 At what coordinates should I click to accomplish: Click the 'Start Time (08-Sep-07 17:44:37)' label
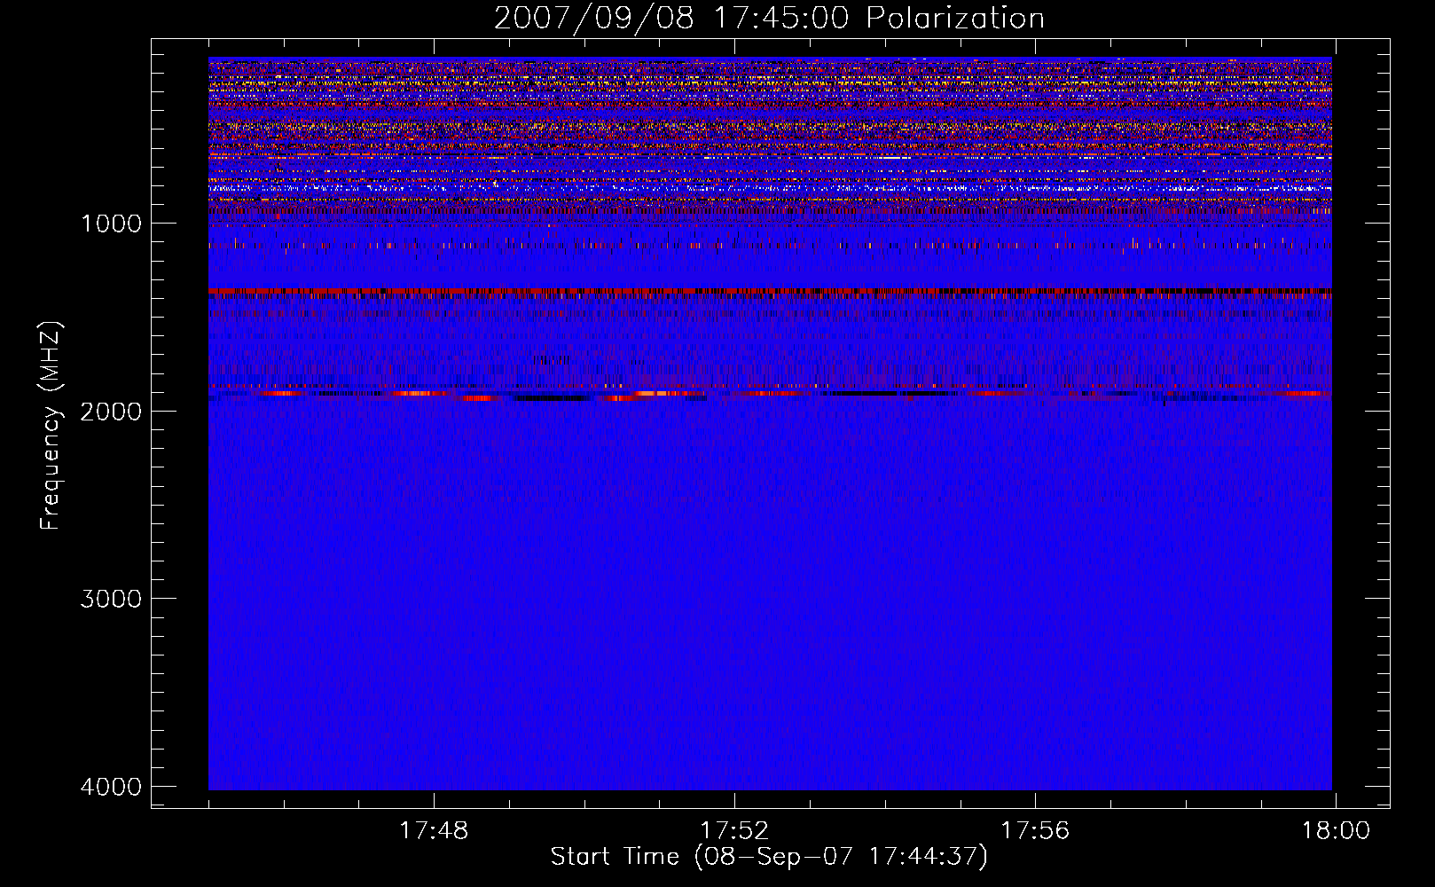(x=769, y=857)
